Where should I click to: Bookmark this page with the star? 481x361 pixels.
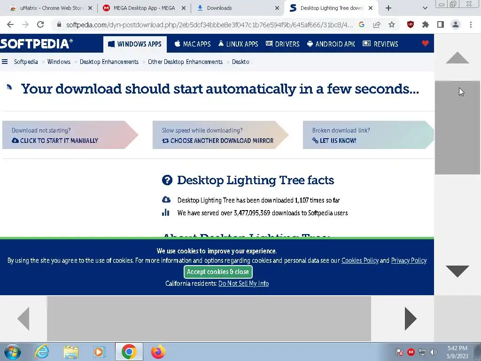click(x=392, y=24)
